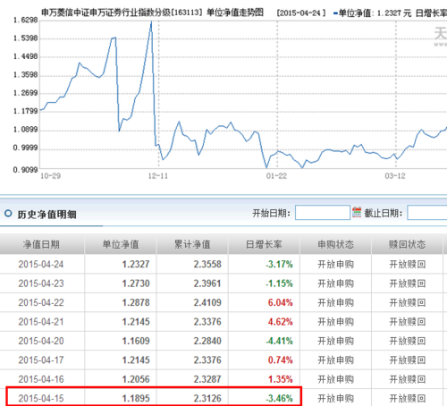Select the date cell 2015-04-15
This screenshot has width=447, height=406.
point(41,398)
